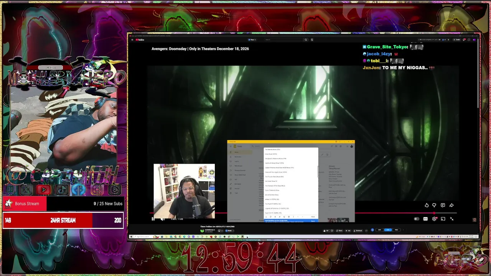Click the share arrow icon over the video
The width and height of the screenshot is (491, 276).
click(x=451, y=205)
